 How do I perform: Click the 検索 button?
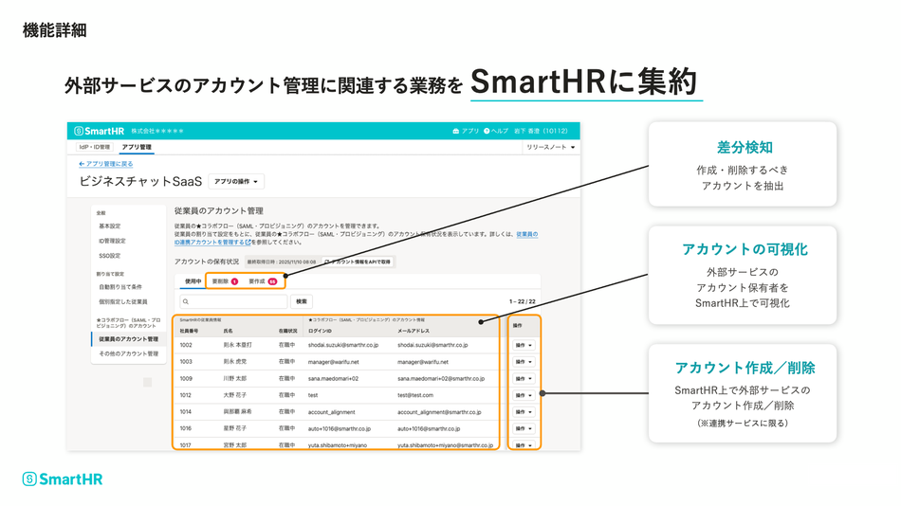click(301, 301)
